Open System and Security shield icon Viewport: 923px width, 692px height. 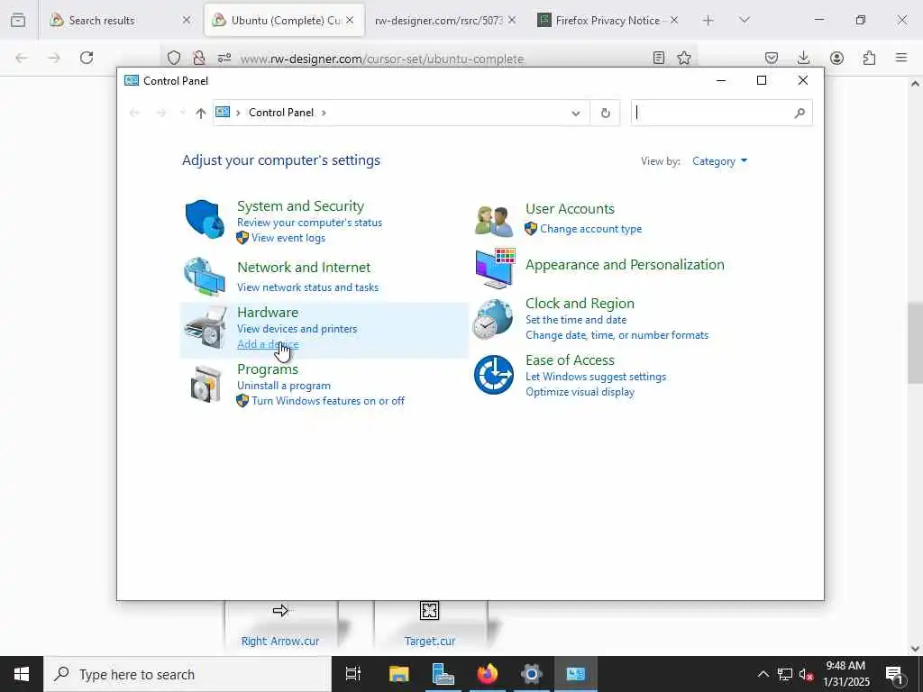205,219
